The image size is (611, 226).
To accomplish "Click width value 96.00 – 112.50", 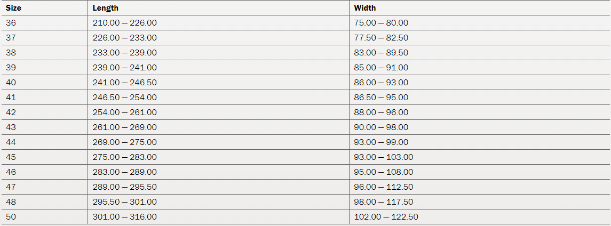I will click(x=384, y=187).
